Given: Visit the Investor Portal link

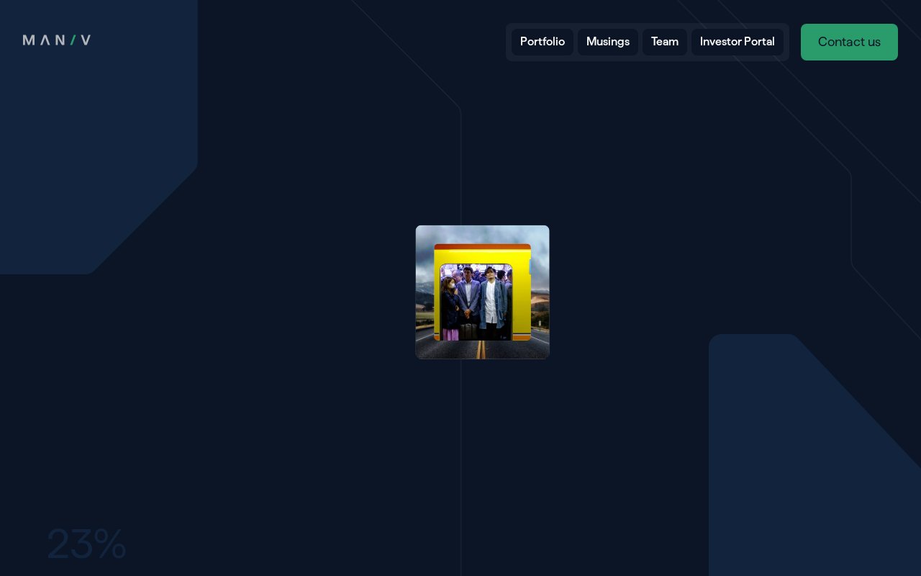Looking at the screenshot, I should click(738, 42).
